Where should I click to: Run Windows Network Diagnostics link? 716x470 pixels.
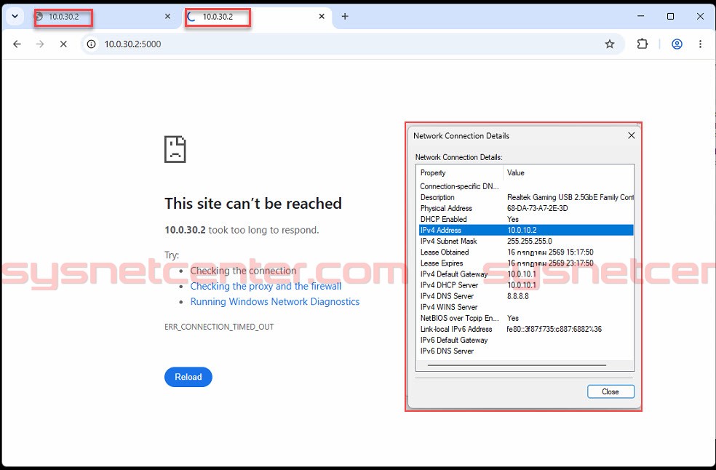click(x=275, y=302)
